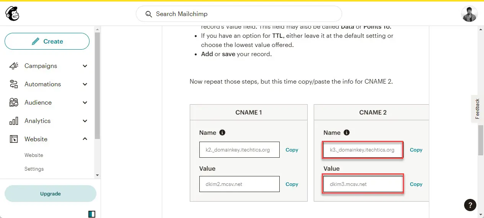Click the sidebar scrollbar thumb
Screen dimensions: 484x218
(98, 86)
